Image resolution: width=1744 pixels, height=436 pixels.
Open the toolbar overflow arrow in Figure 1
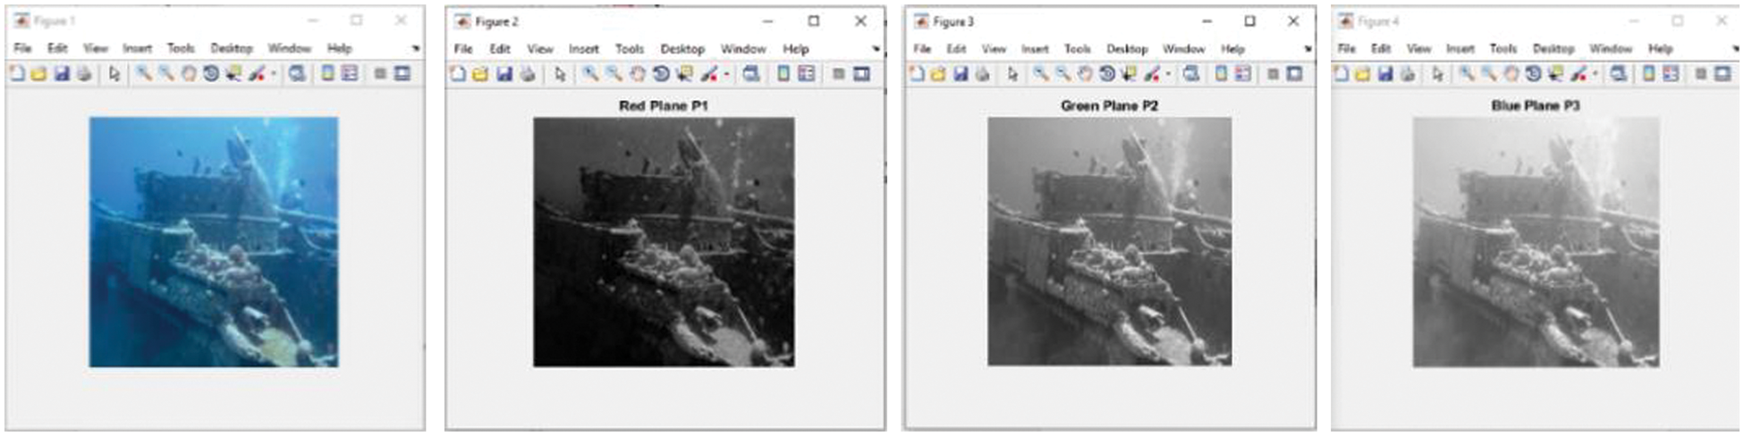[416, 48]
